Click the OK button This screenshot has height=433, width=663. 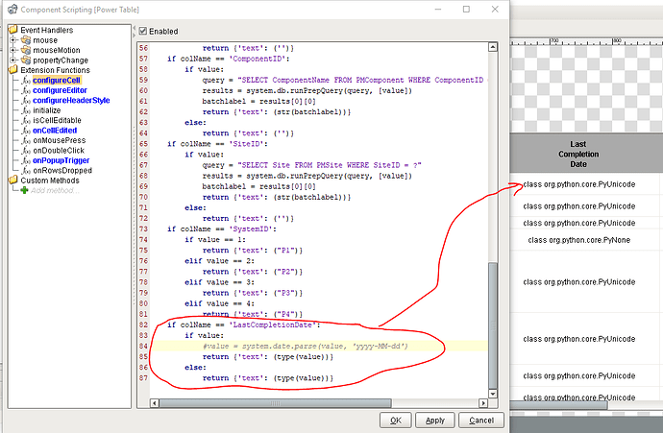pyautogui.click(x=395, y=421)
